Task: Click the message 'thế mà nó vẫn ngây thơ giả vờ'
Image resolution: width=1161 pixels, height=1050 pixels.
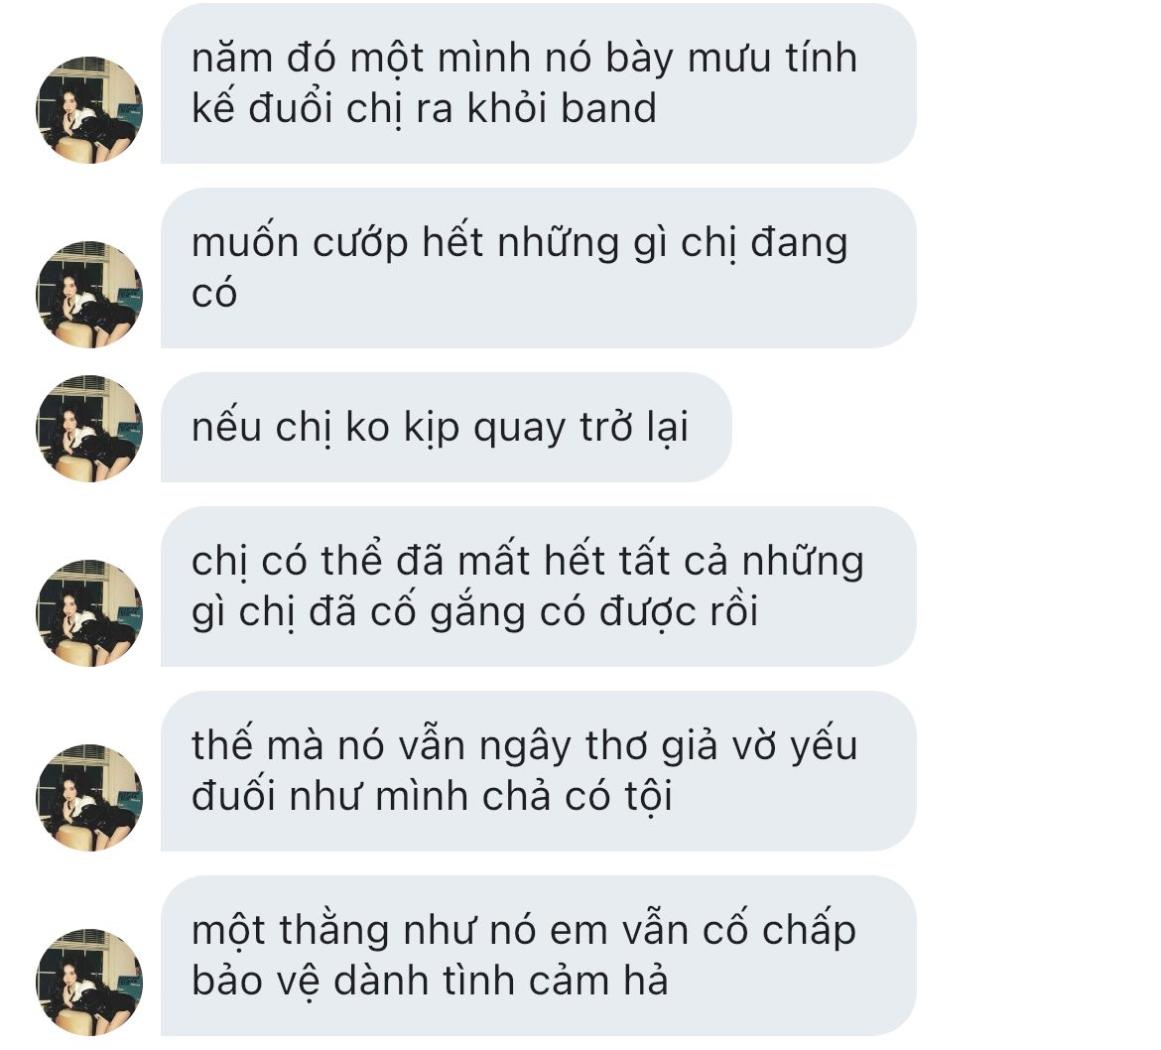Action: click(538, 771)
